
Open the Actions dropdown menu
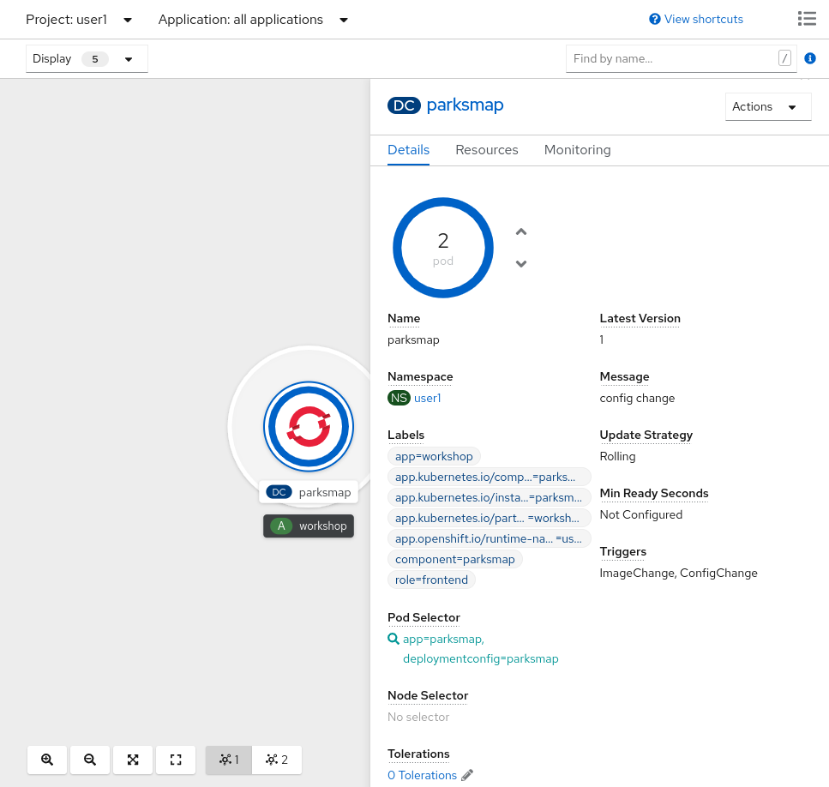click(x=767, y=106)
